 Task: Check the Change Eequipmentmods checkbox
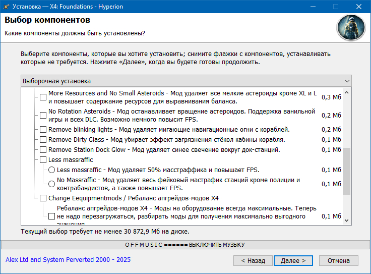[43, 198]
